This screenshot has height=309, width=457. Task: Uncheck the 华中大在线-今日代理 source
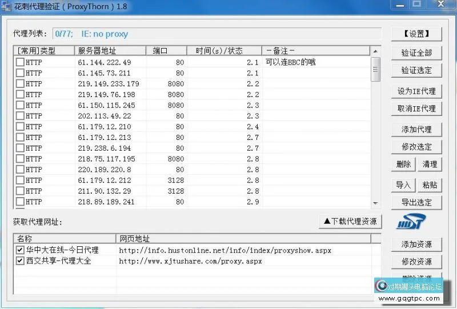click(20, 250)
